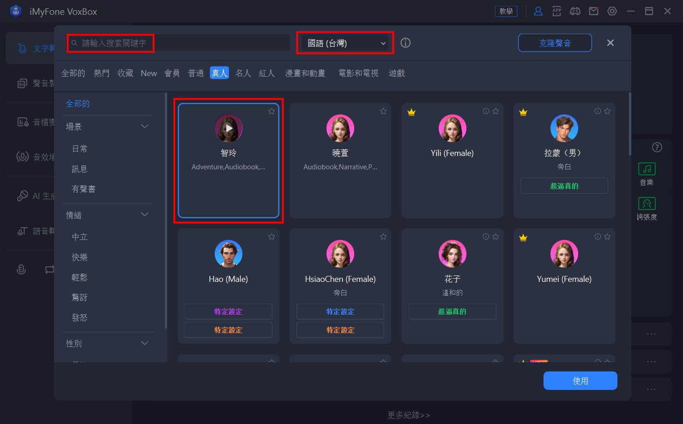Open the 名人 tab
This screenshot has height=424, width=683.
click(x=243, y=73)
